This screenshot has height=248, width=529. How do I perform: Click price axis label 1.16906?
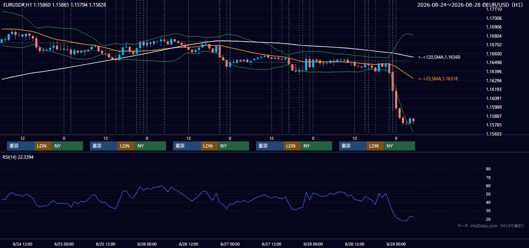(494, 27)
